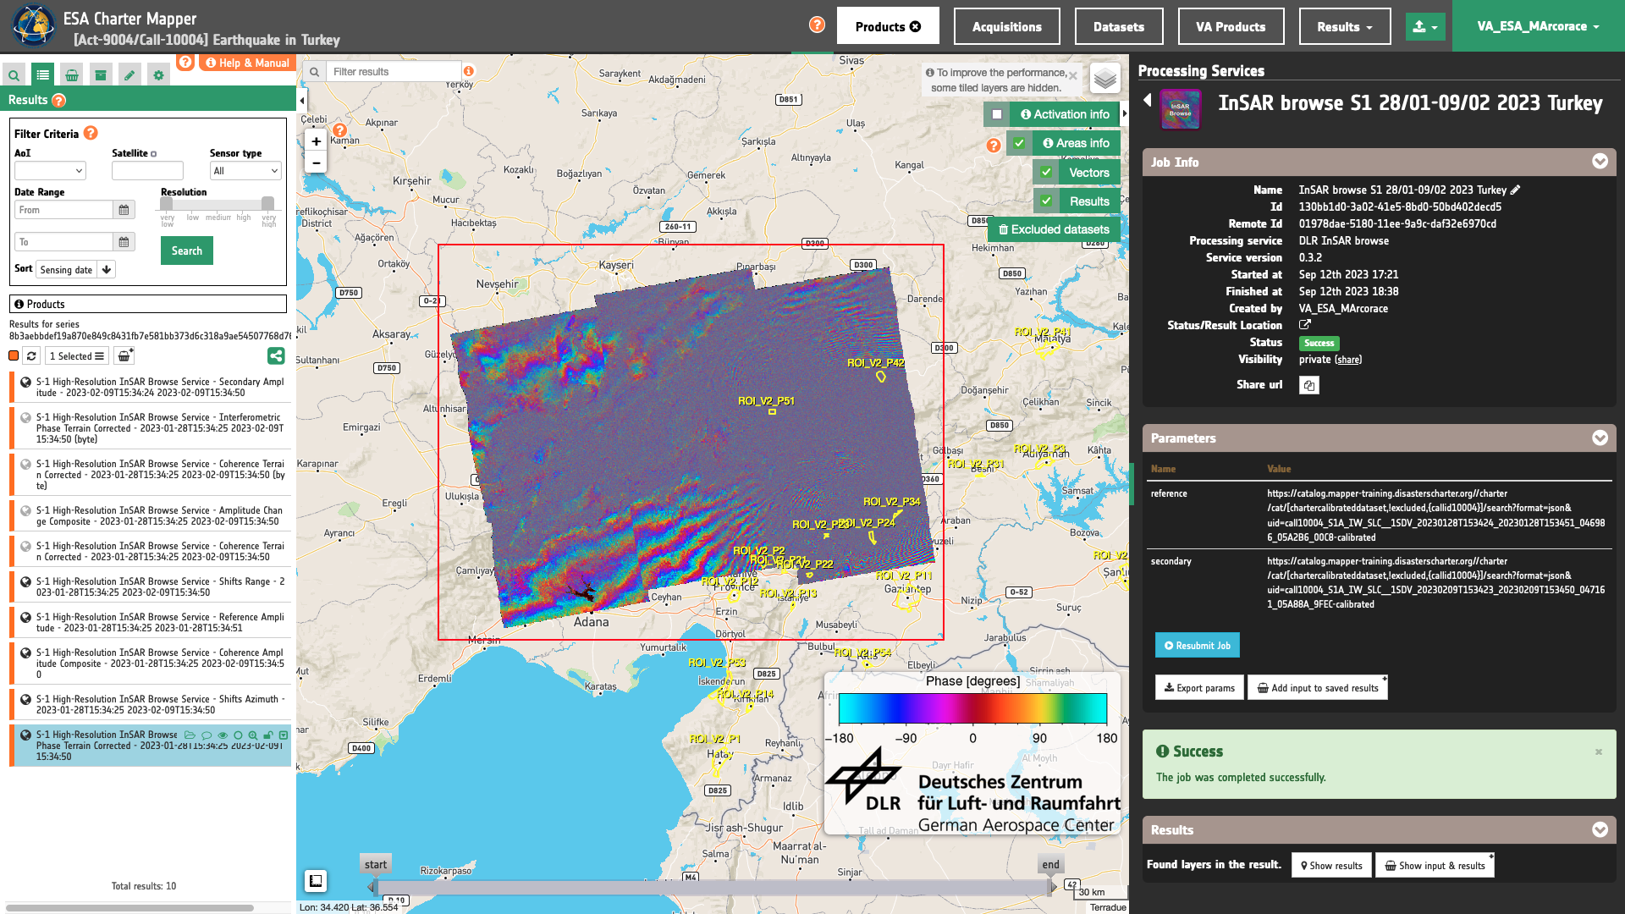
Task: Click zoom-to-product magnifier on selected row
Action: point(253,735)
